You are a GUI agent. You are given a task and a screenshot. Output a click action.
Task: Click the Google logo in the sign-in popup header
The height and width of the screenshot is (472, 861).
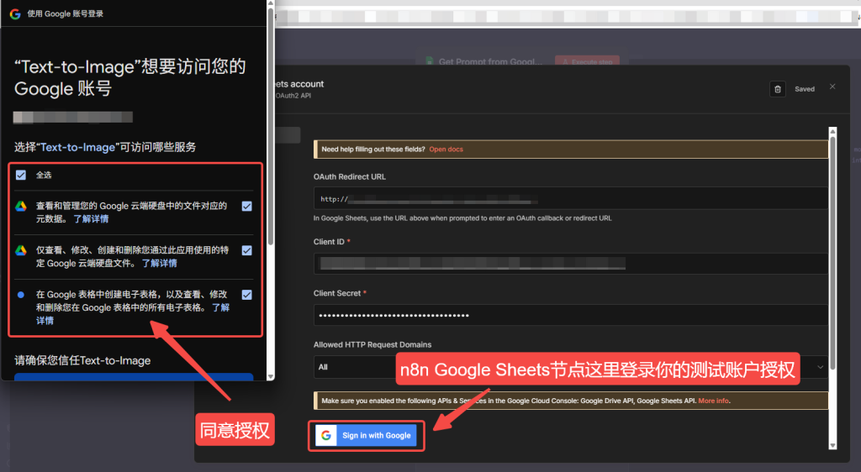(14, 14)
